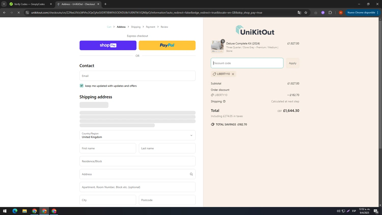The width and height of the screenshot is (382, 215).
Task: Click the total £1,644.30 amount
Action: [291, 111]
